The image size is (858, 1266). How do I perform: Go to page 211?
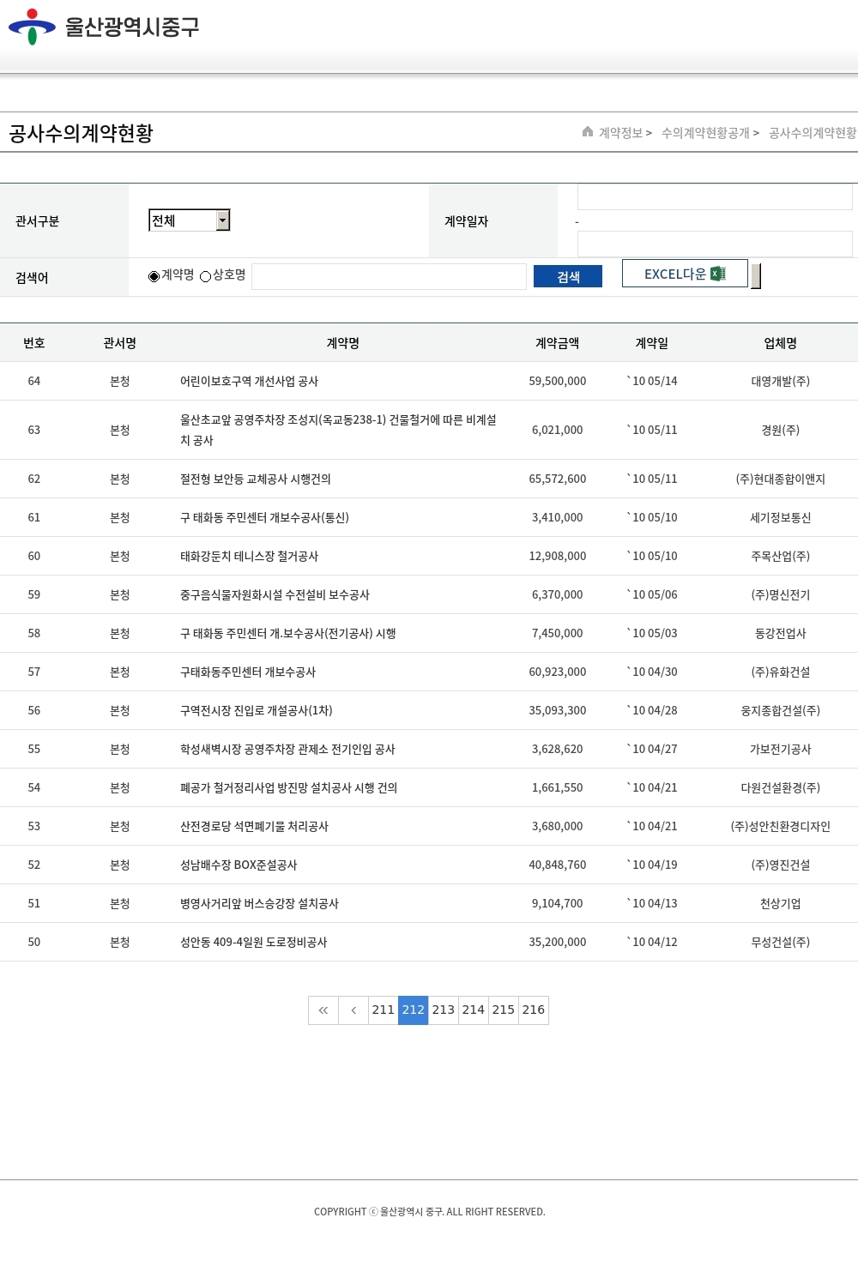point(384,1010)
